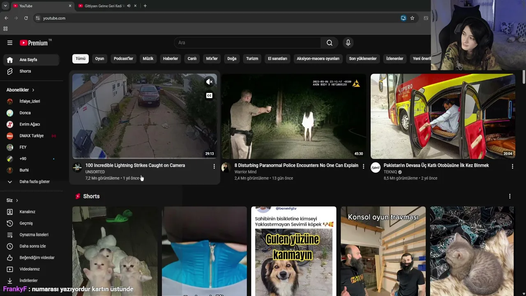Reload the page in the browser

click(26, 18)
